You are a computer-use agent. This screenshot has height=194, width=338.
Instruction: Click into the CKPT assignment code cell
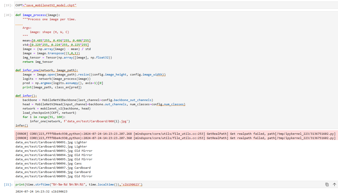pos(176,5)
